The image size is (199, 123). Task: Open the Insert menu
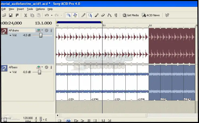tap(20, 9)
